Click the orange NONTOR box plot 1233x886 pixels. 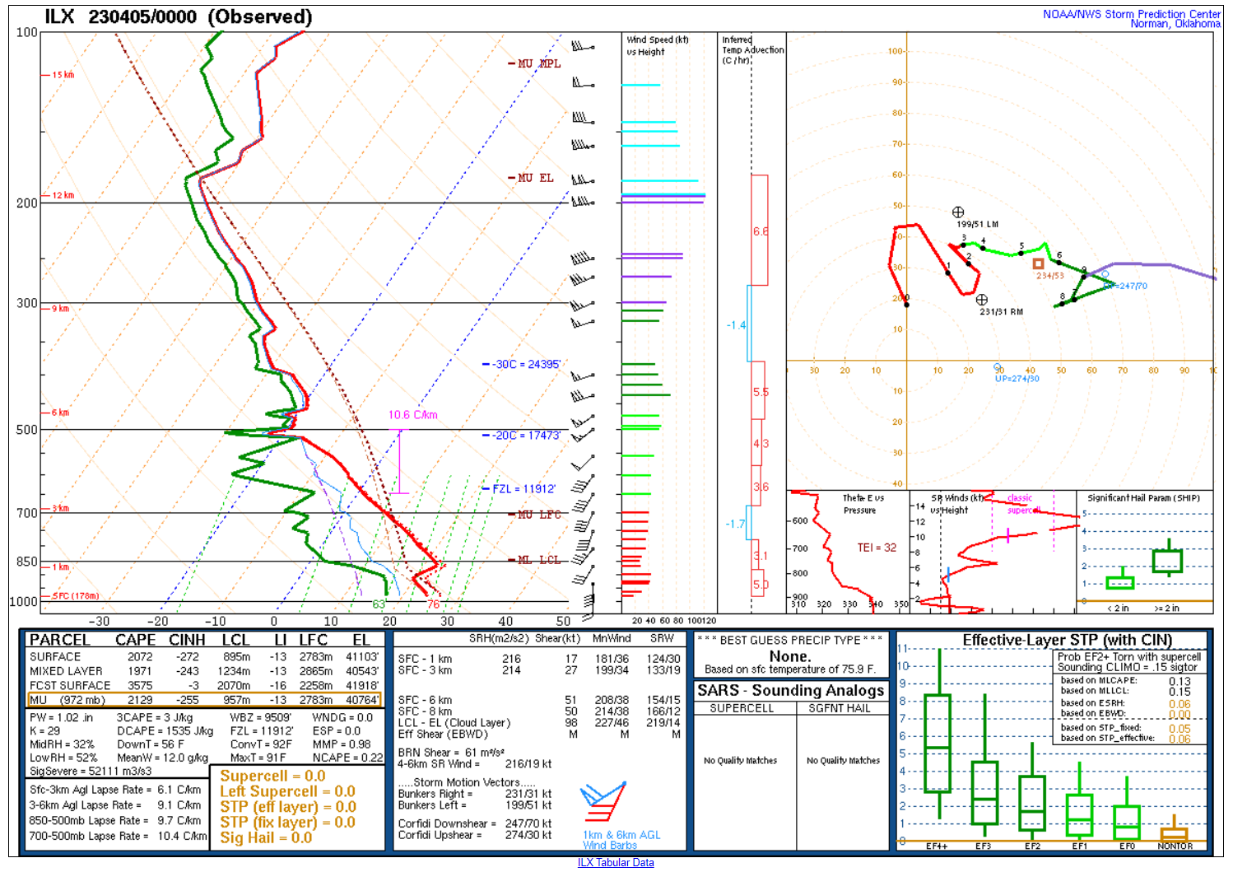(x=1174, y=832)
